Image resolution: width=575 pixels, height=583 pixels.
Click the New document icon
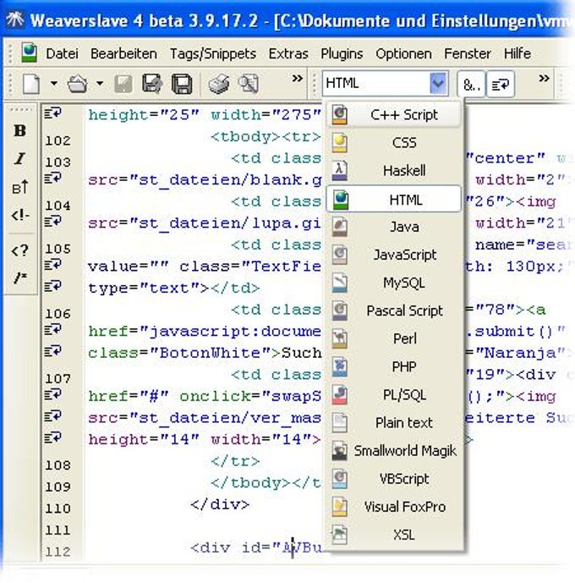click(31, 84)
